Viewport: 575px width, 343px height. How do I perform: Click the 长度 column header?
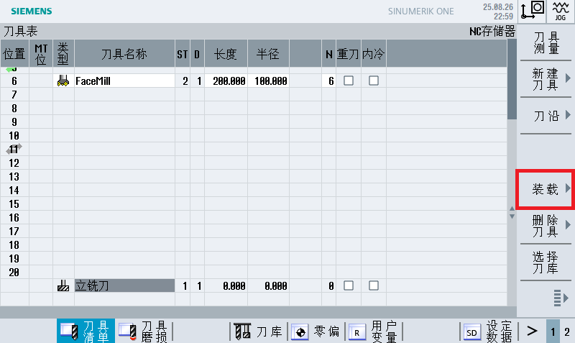226,53
